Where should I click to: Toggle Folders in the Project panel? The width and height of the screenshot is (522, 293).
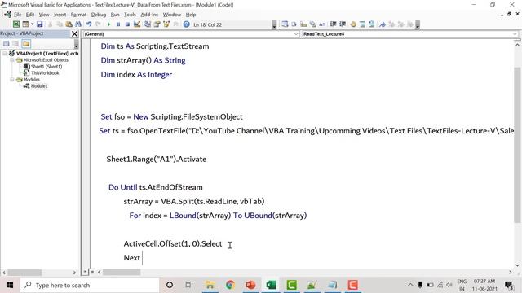pyautogui.click(x=26, y=43)
